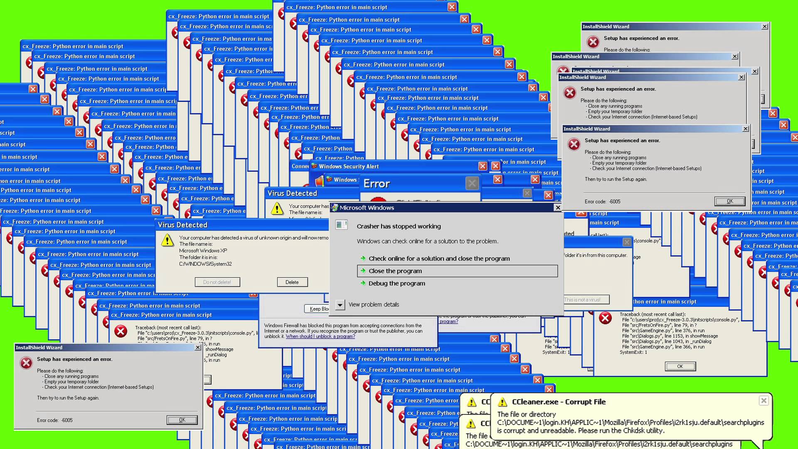Click the Delete button on Virus Detected dialog

coord(292,282)
